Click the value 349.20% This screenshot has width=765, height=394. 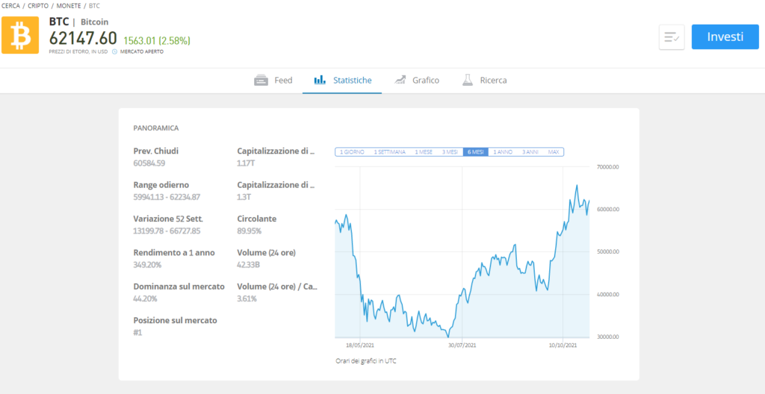(148, 265)
